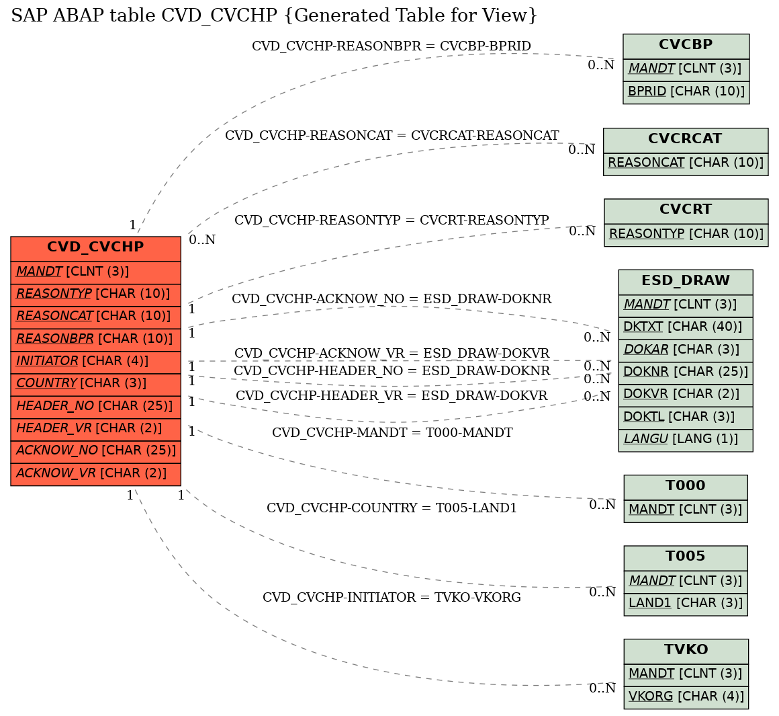Screen dimensions: 779x716
Task: Open the T005 table header
Action: pos(686,557)
